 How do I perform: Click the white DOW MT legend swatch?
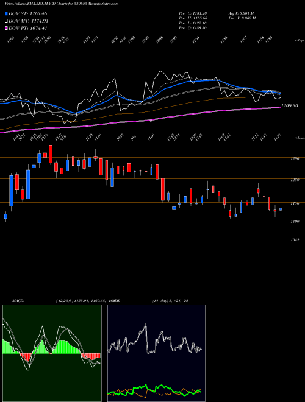pos(6,21)
